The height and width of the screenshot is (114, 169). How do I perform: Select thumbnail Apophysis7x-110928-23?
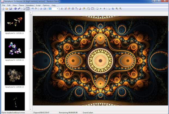click(15, 75)
